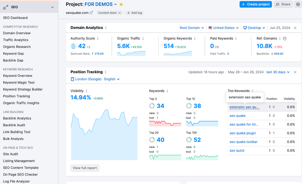Click the Backlinks value 689.6K
The height and width of the screenshot is (184, 302).
pyautogui.click(x=279, y=54)
